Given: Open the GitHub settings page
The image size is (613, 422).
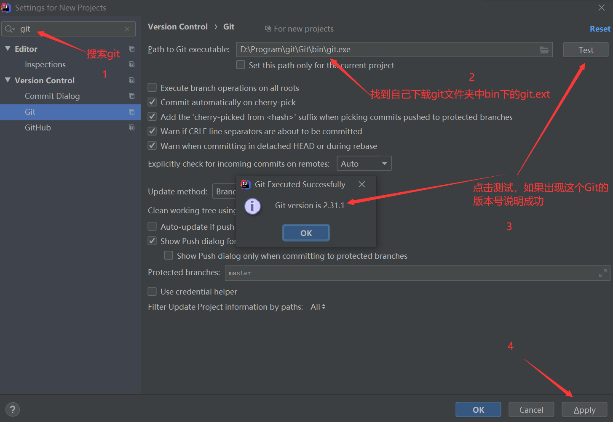Looking at the screenshot, I should pos(38,127).
